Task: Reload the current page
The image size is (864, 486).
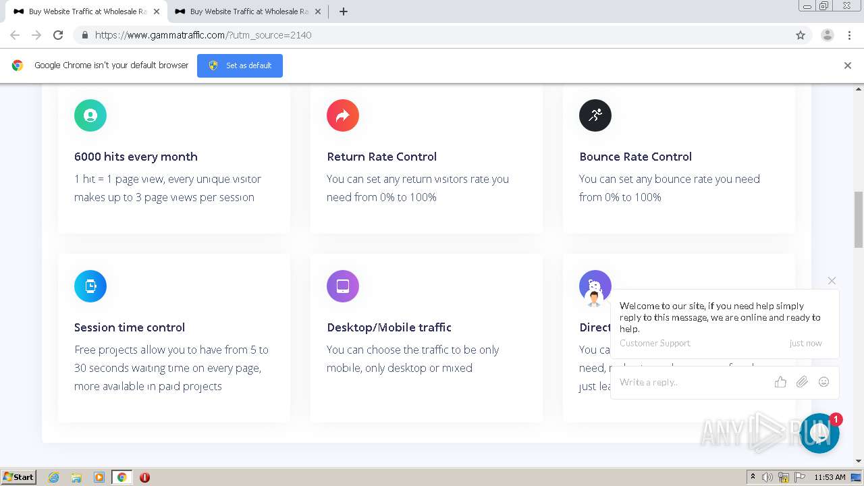Action: pos(58,35)
